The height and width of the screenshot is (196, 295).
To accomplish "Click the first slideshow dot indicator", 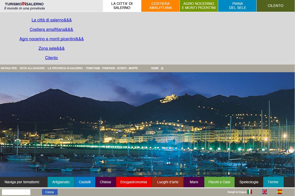I will pos(138,173).
